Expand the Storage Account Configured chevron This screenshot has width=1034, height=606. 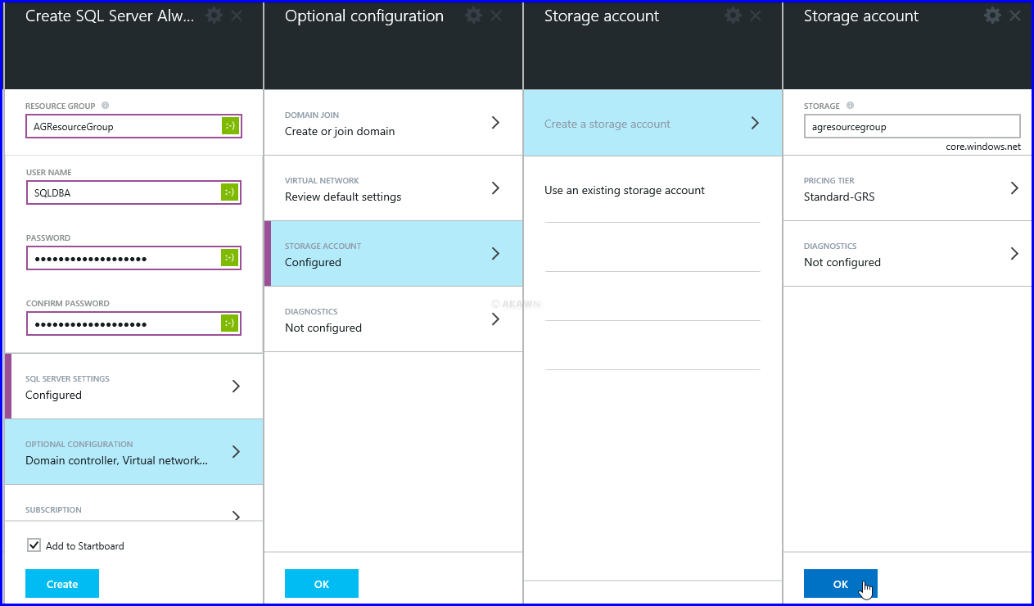pyautogui.click(x=495, y=254)
